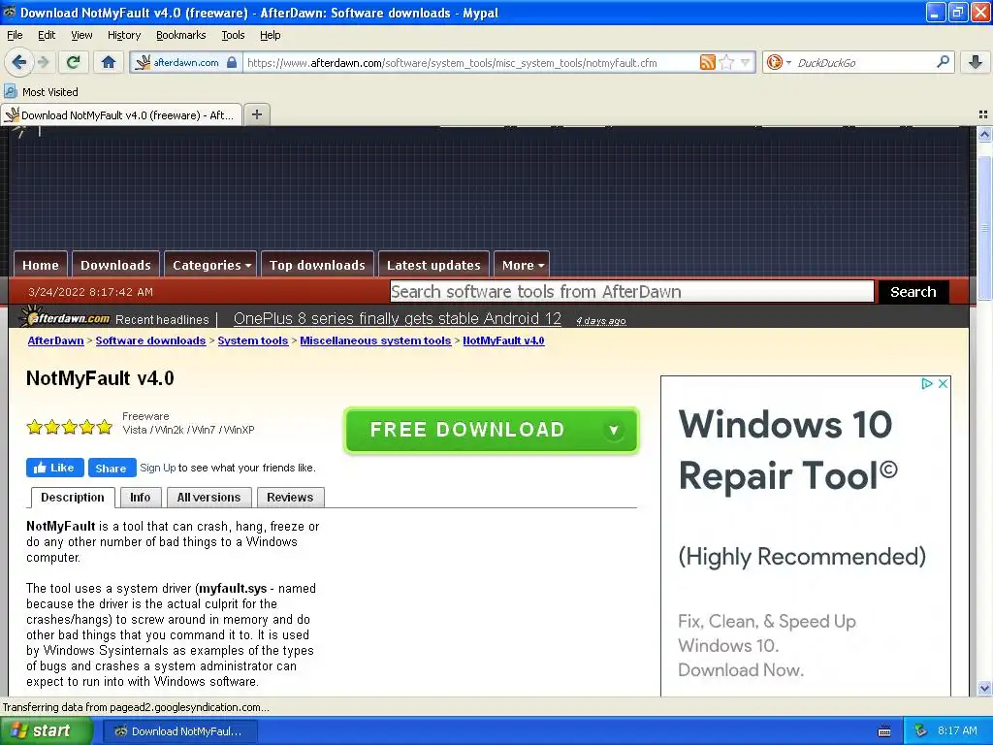
Task: Open the File menu
Action: coord(15,35)
